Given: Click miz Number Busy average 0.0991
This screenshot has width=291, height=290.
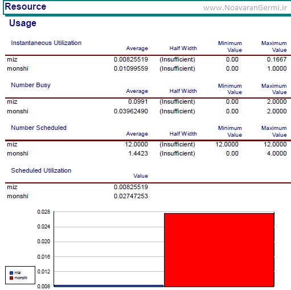Looking at the screenshot, I should point(138,101).
